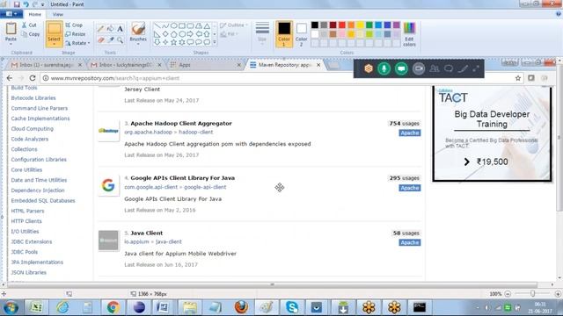
Task: Select the Color picker eyedropper tool
Action: click(111, 39)
